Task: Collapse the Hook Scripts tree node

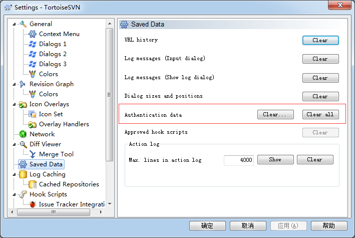Action: 14,194
